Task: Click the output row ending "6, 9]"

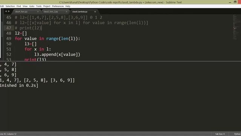Action: coord(8,75)
